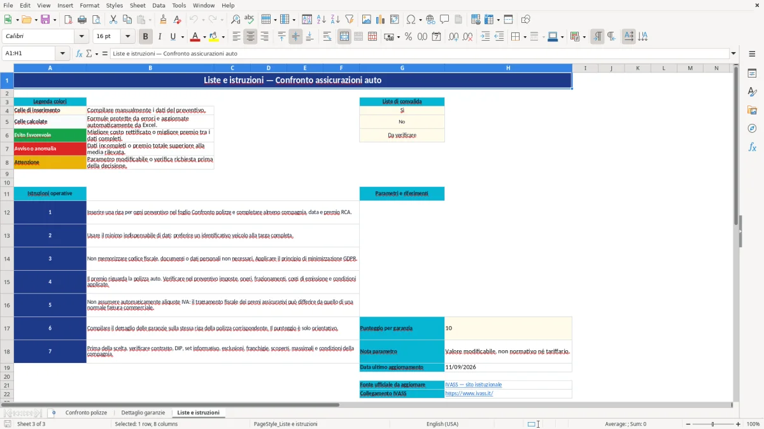
Task: Cut selection with scissors icon
Action: pos(113,20)
